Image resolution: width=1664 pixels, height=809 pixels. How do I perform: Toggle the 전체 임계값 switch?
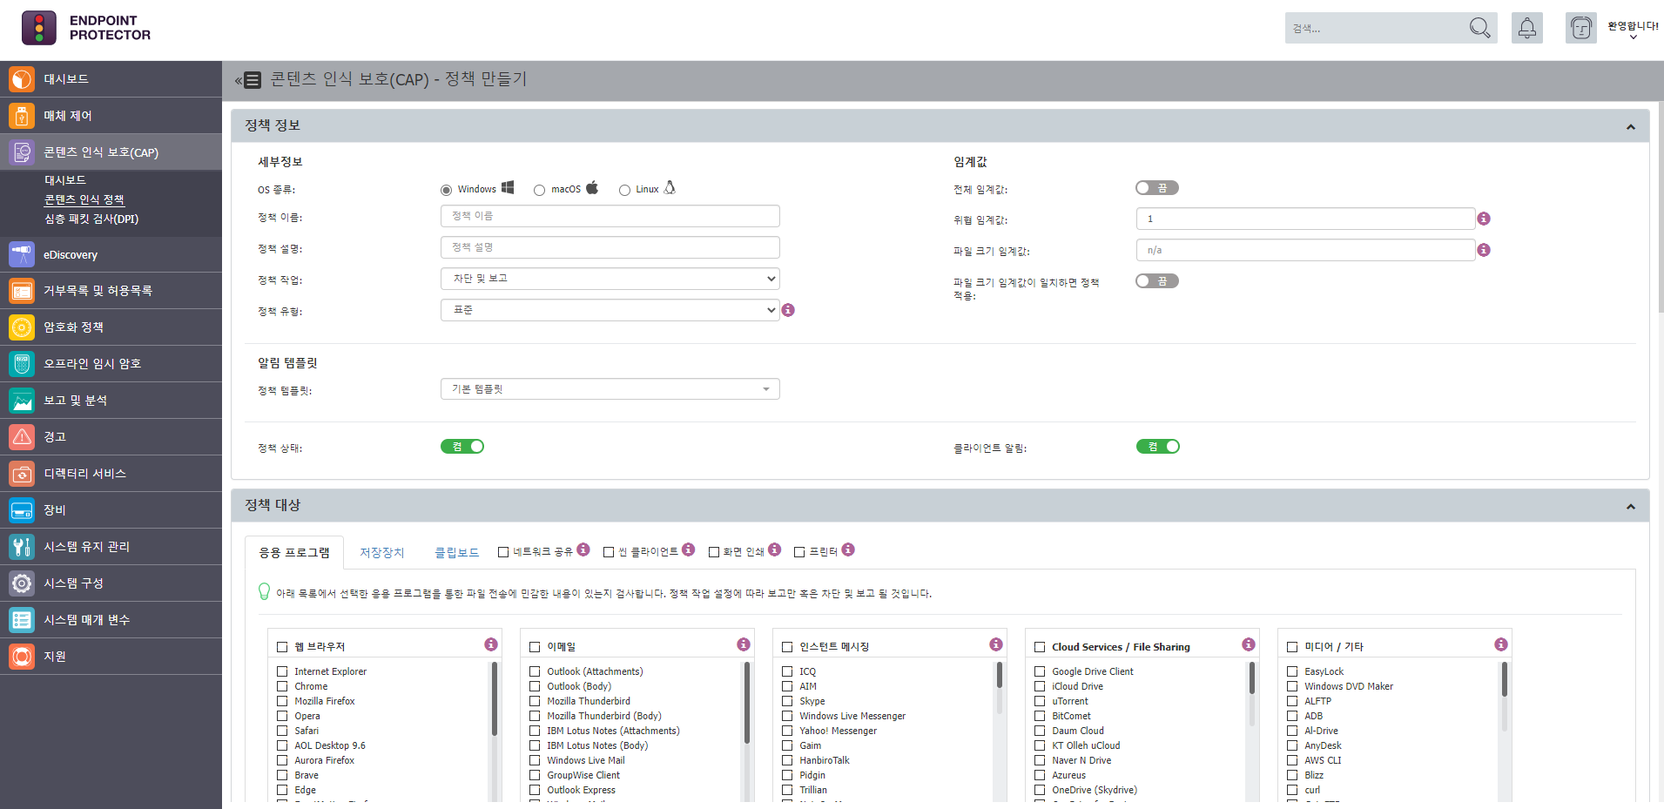[1157, 188]
